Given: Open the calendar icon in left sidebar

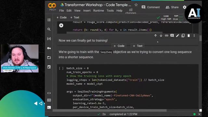Looking at the screenshot, I should coord(49,67).
